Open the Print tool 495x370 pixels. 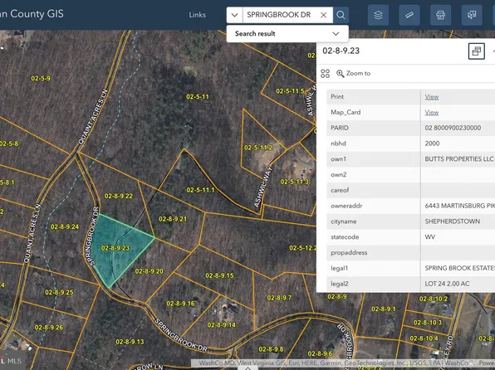point(440,15)
